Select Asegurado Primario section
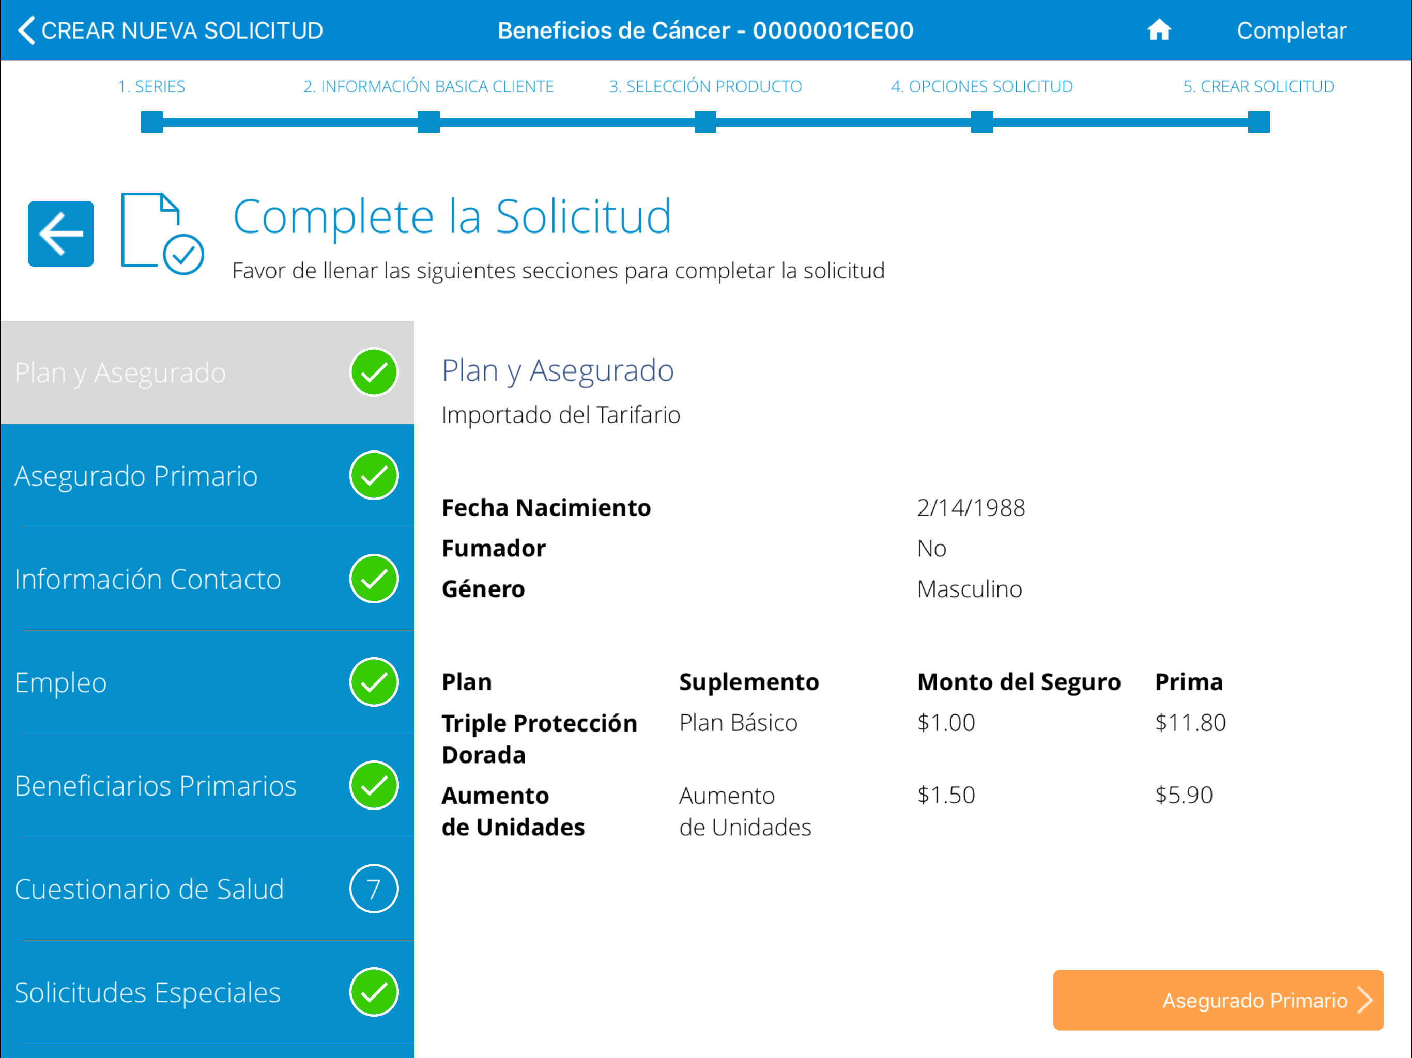This screenshot has width=1412, height=1058. click(207, 475)
